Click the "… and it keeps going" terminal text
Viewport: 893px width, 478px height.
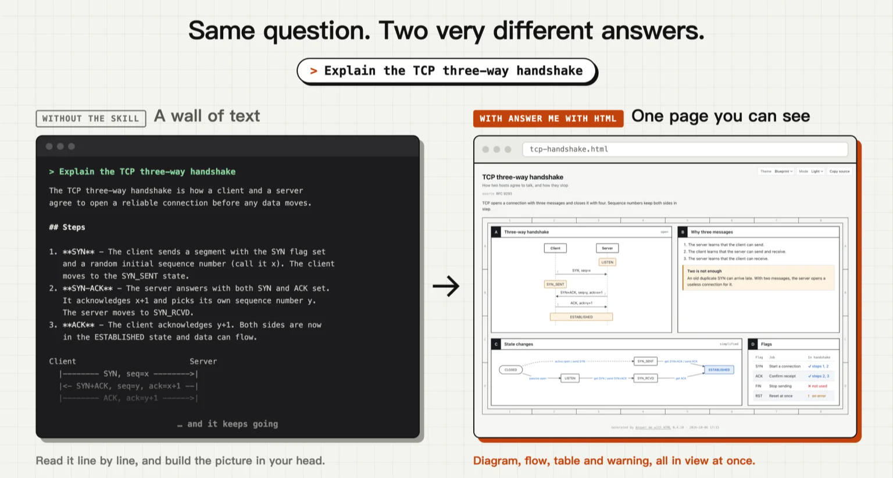228,424
